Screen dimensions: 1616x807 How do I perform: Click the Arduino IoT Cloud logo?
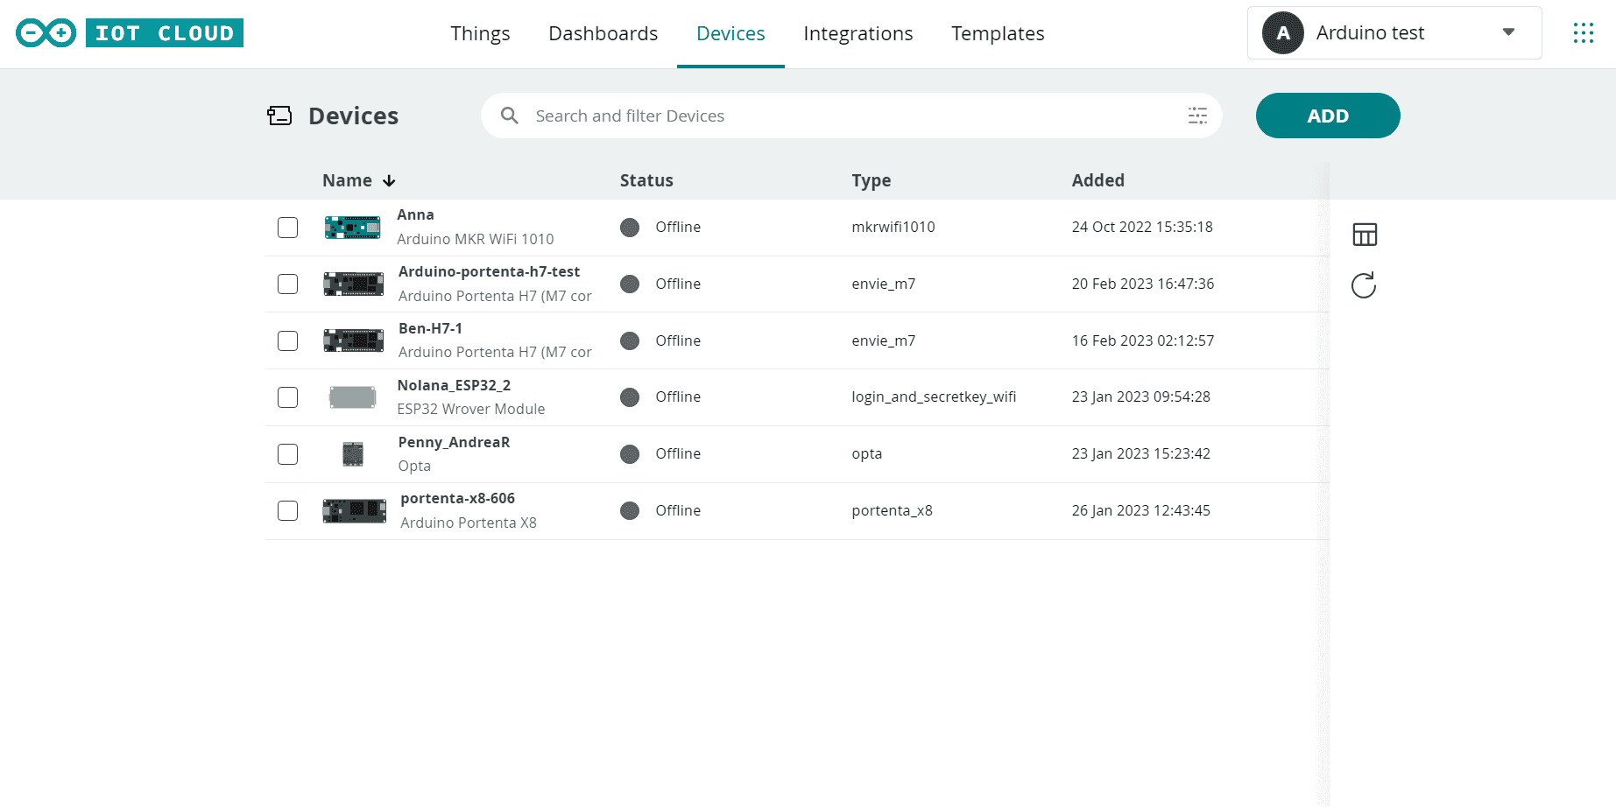click(130, 33)
